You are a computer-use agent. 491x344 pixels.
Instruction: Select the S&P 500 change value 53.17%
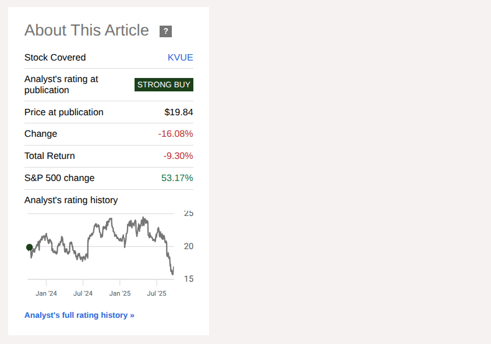click(178, 178)
